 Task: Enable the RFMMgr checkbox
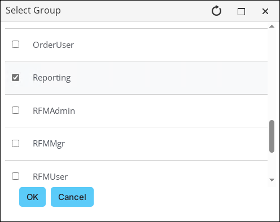(x=15, y=144)
